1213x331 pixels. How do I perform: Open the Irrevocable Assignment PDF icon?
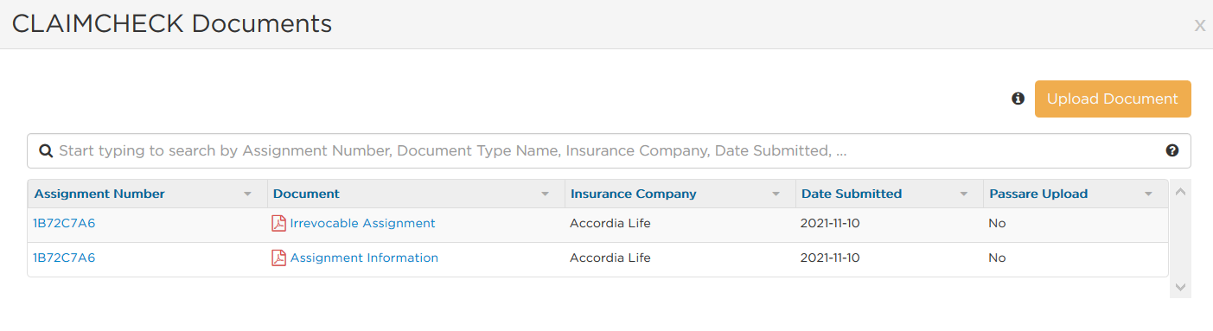(278, 224)
